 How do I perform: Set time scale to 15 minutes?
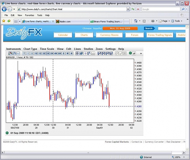pyautogui.click(x=40, y=54)
